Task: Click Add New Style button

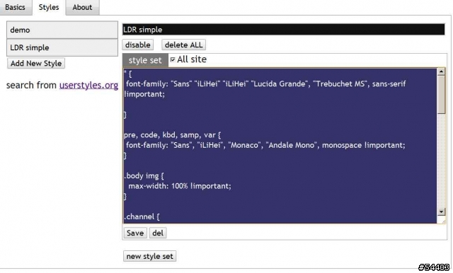Action: click(36, 63)
